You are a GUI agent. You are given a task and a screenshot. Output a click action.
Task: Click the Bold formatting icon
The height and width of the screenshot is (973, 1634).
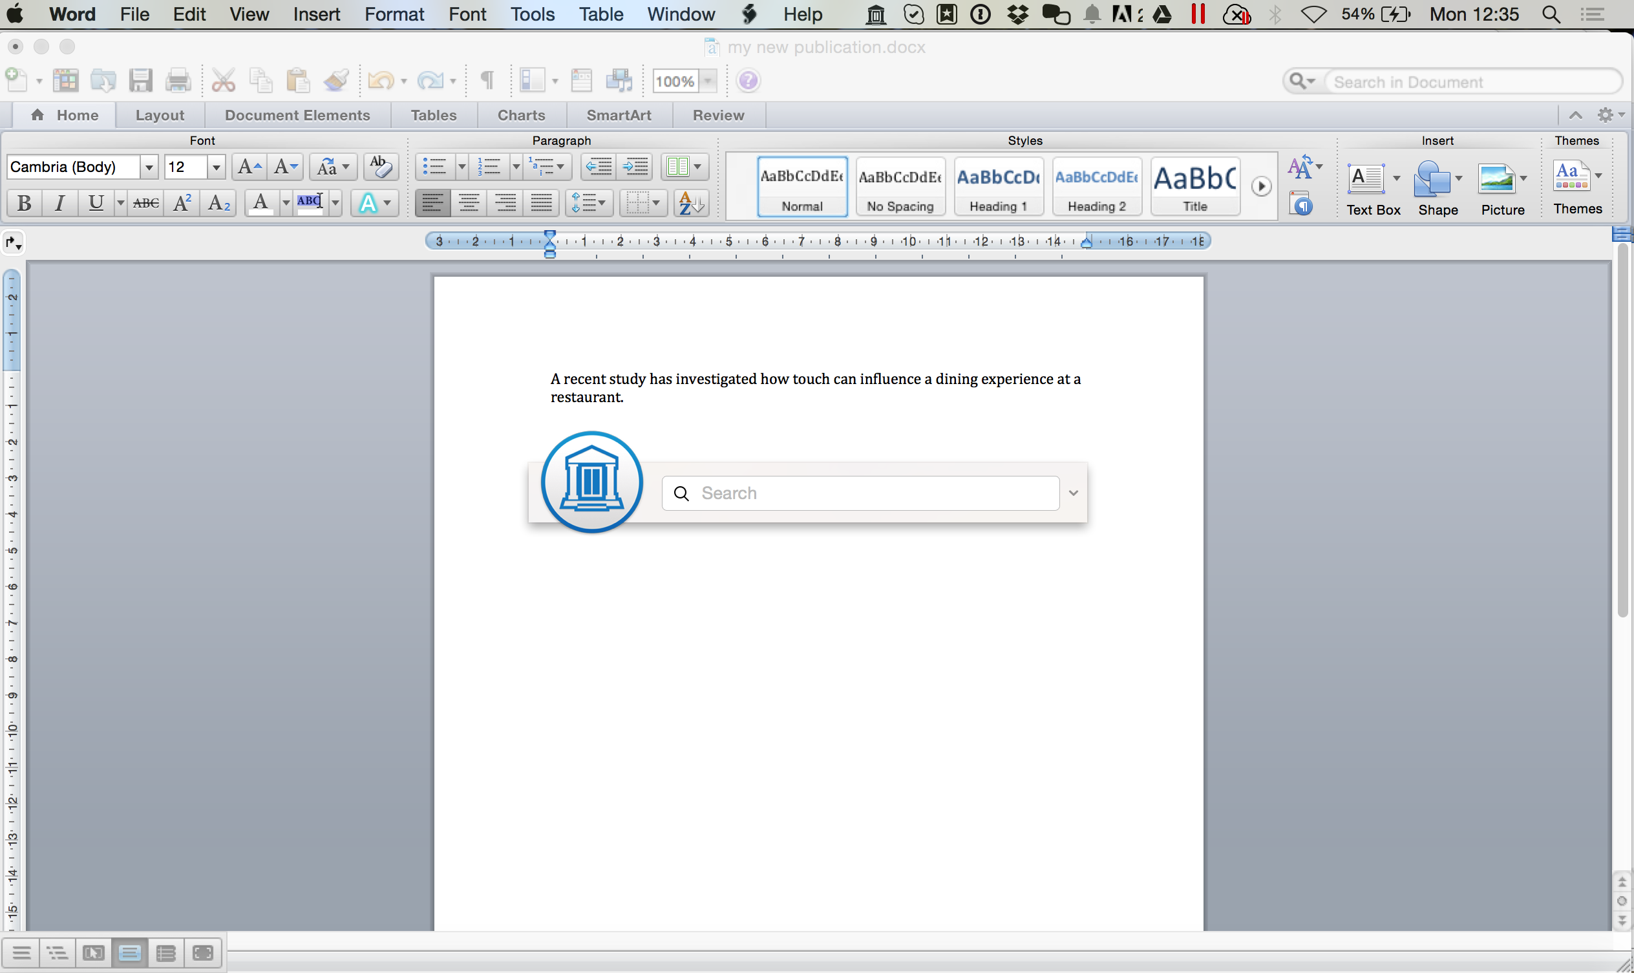coord(23,204)
